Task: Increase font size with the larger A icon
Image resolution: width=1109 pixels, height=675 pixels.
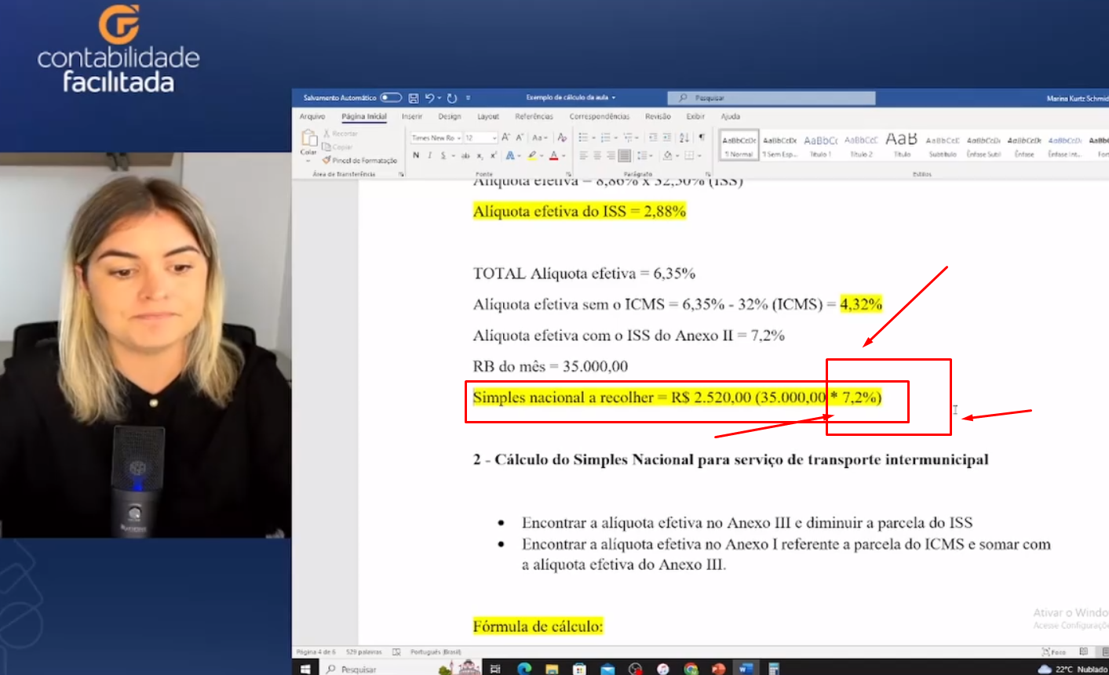Action: pyautogui.click(x=506, y=138)
